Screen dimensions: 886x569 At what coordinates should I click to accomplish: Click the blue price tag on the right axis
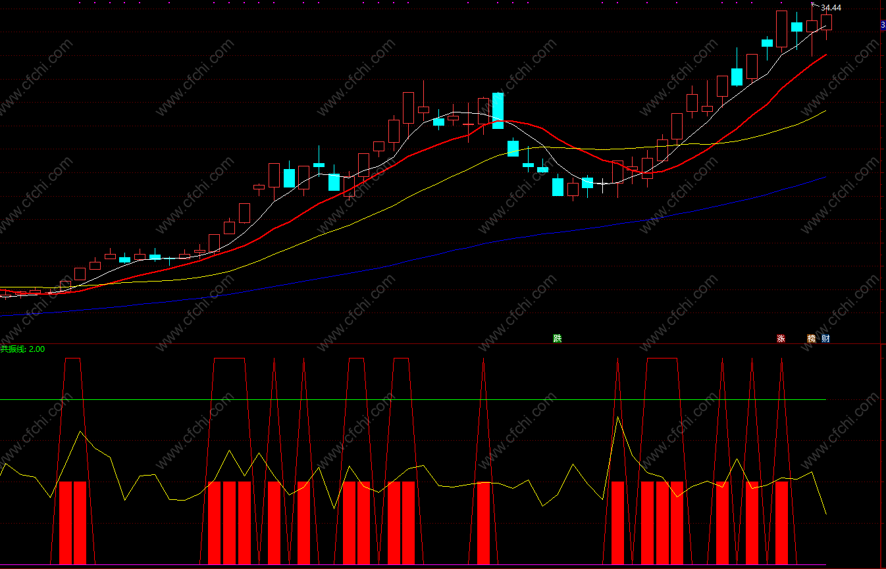883,25
